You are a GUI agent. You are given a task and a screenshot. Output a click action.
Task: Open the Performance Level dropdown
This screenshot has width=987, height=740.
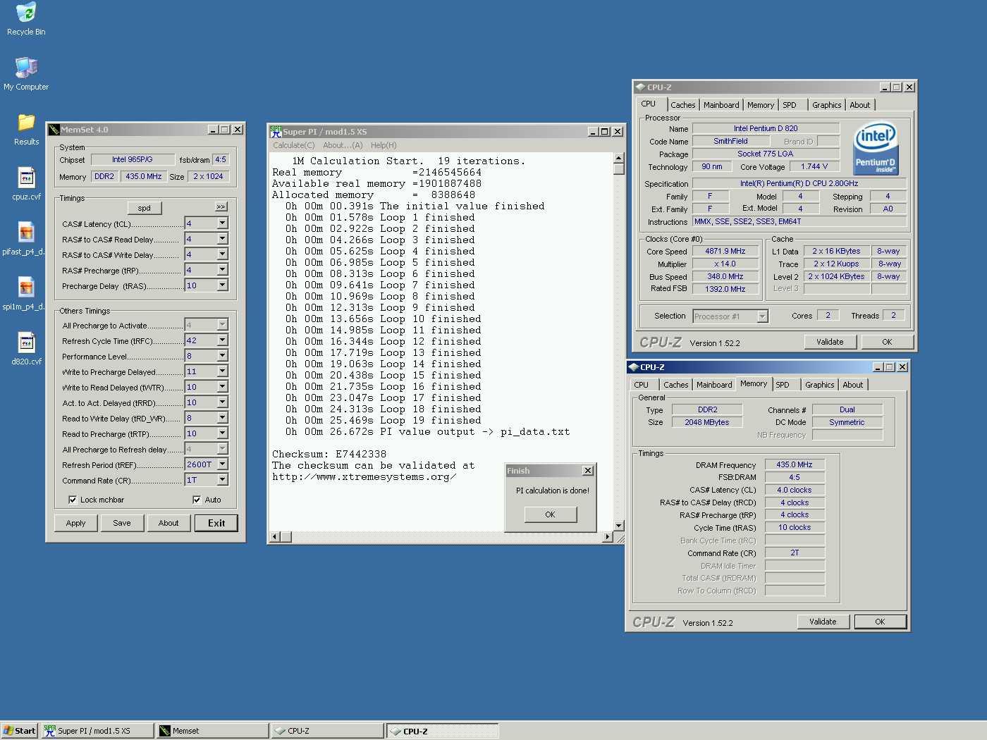[222, 356]
